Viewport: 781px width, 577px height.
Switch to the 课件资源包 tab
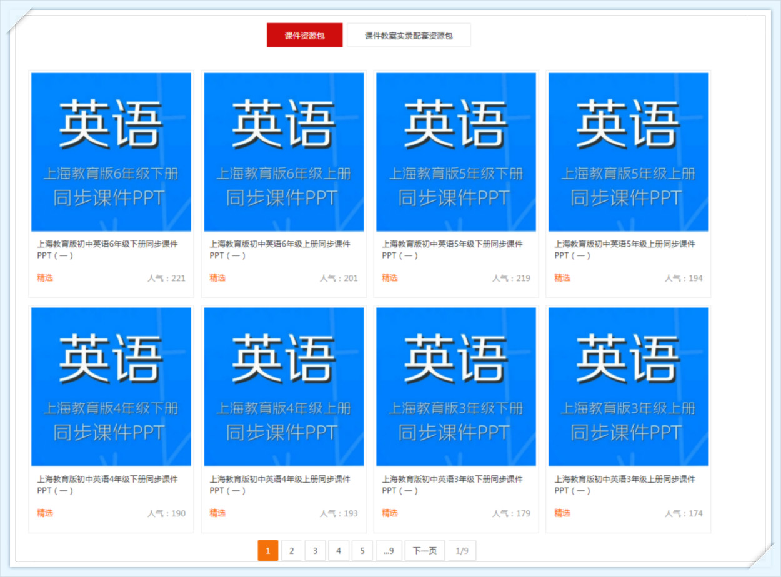coord(304,35)
